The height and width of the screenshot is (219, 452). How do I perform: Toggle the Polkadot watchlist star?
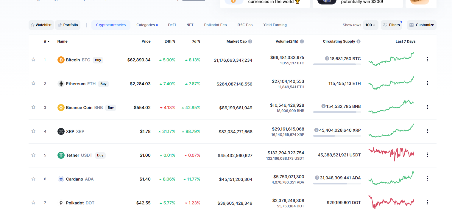click(33, 203)
